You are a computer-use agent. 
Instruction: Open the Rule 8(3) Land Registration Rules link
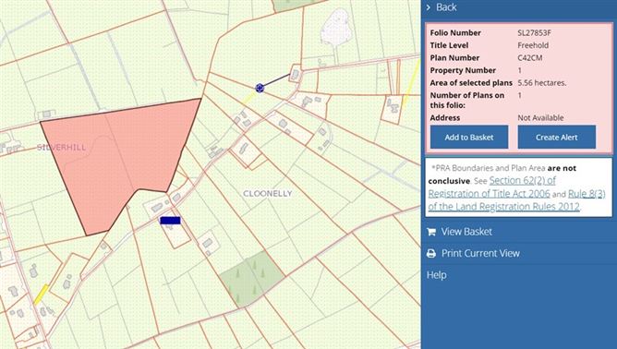tap(517, 199)
